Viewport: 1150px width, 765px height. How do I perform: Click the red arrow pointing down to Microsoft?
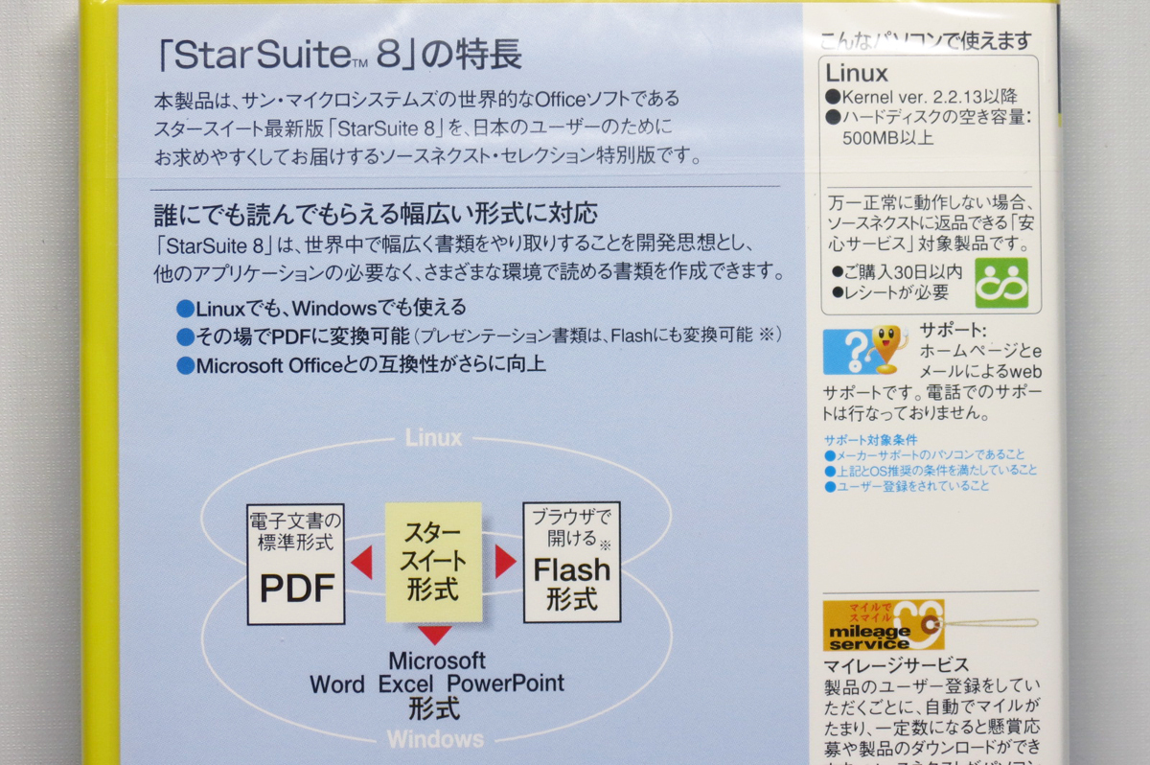(435, 635)
